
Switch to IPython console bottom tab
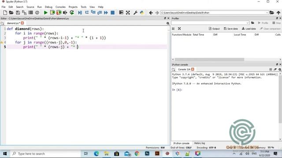[181, 144]
